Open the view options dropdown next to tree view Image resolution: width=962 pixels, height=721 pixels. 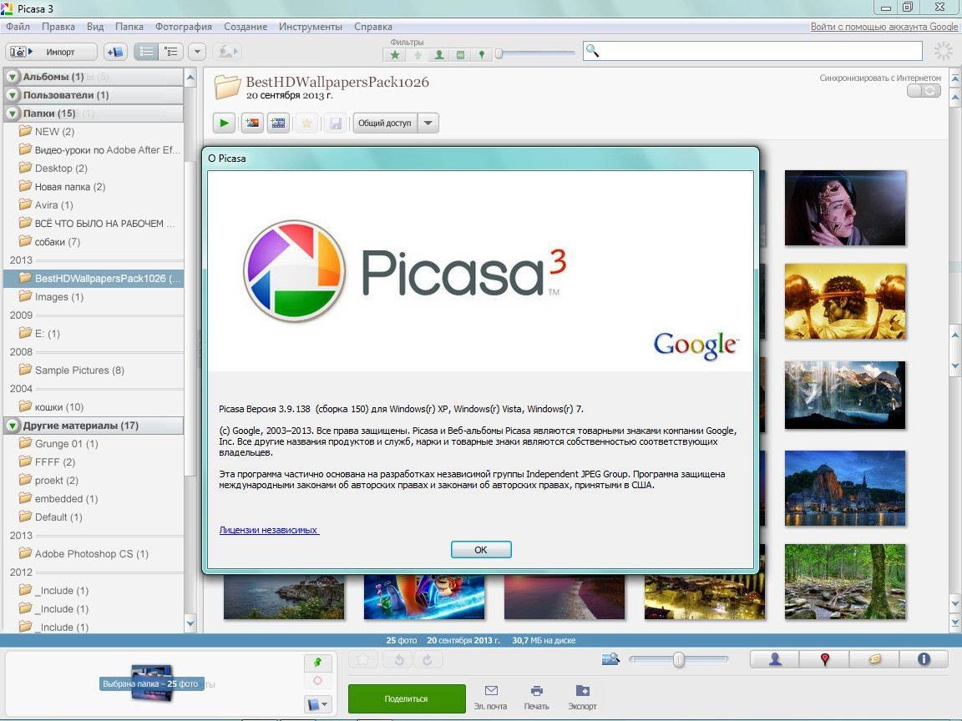(197, 52)
